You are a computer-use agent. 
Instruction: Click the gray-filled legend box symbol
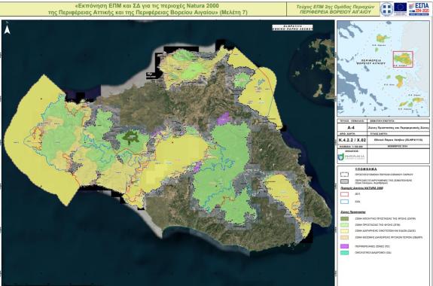[x=344, y=181]
